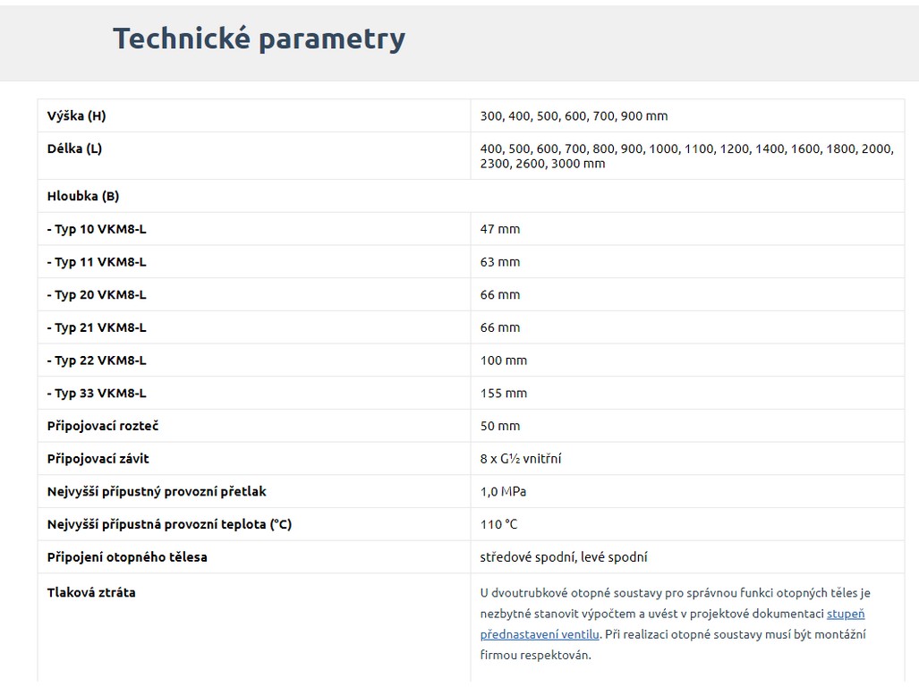Select the "Typ 11 VKM8-L" row label
The image size is (919, 687).
97,262
